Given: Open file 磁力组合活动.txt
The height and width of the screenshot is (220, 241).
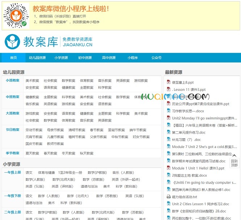Looking at the screenshot, I should (185, 197).
